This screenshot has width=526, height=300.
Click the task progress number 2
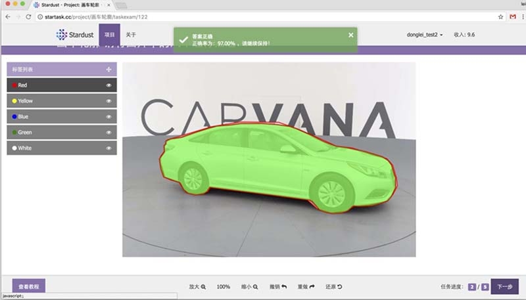(472, 287)
